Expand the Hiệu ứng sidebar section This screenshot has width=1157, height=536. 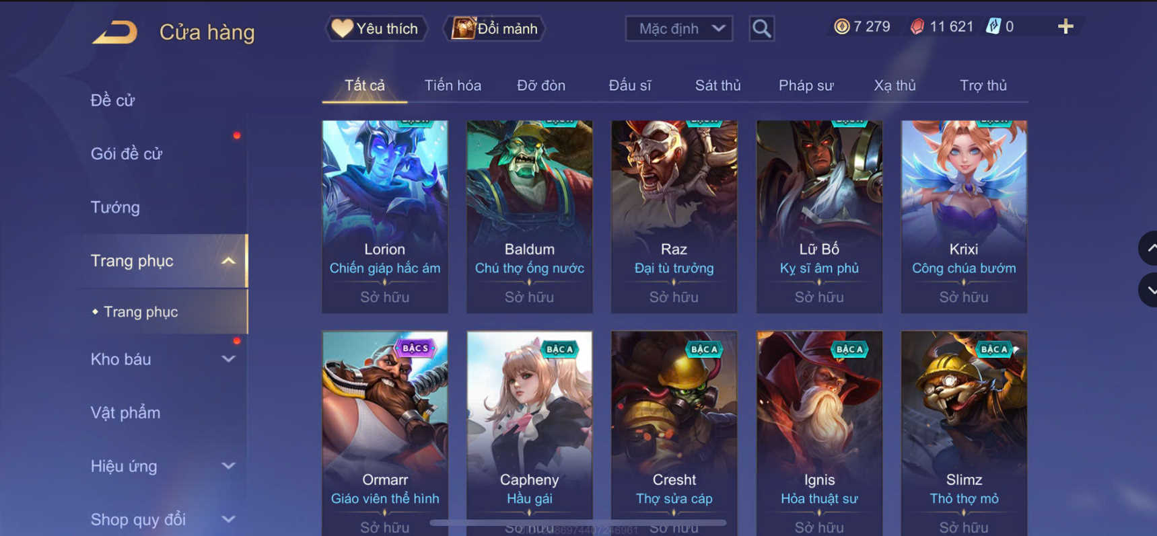pos(228,465)
